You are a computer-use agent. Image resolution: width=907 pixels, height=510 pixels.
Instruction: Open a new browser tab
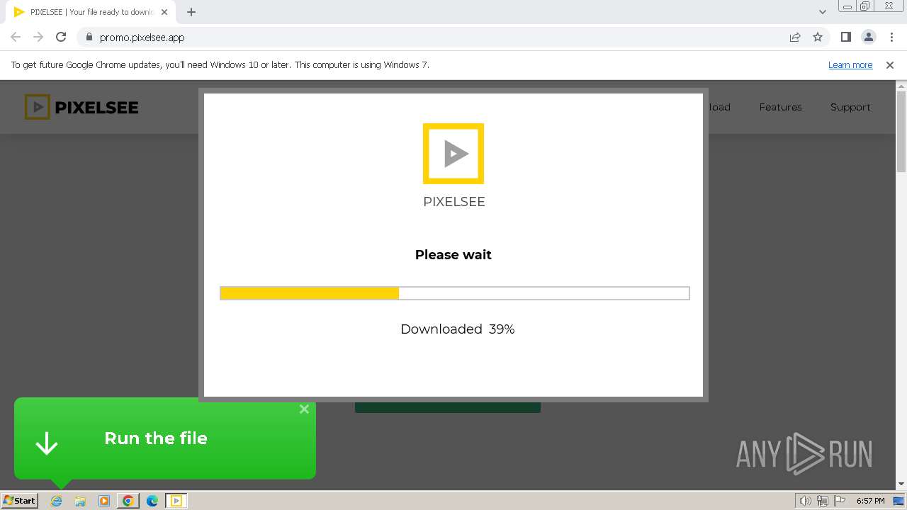click(191, 11)
